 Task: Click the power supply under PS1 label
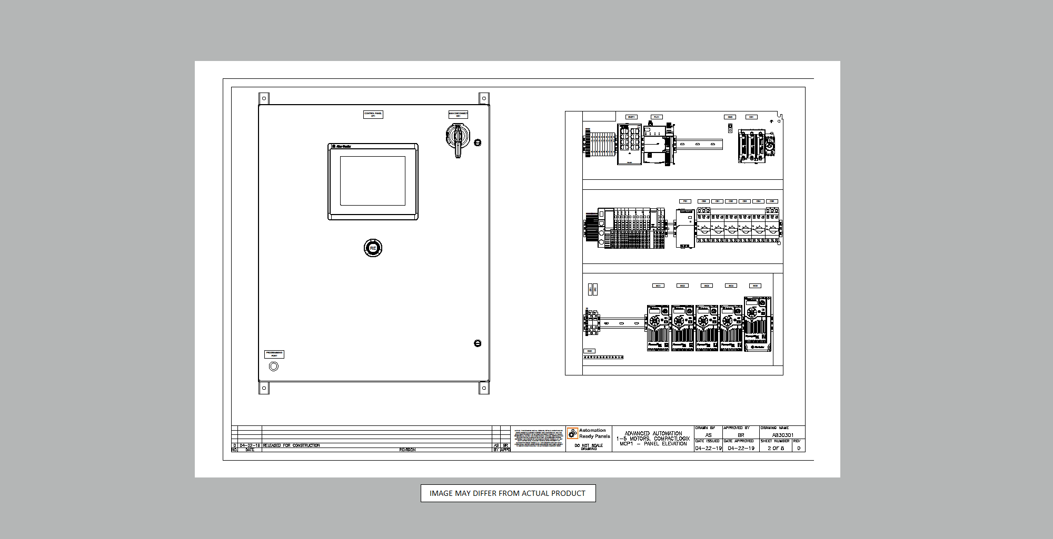click(x=684, y=228)
